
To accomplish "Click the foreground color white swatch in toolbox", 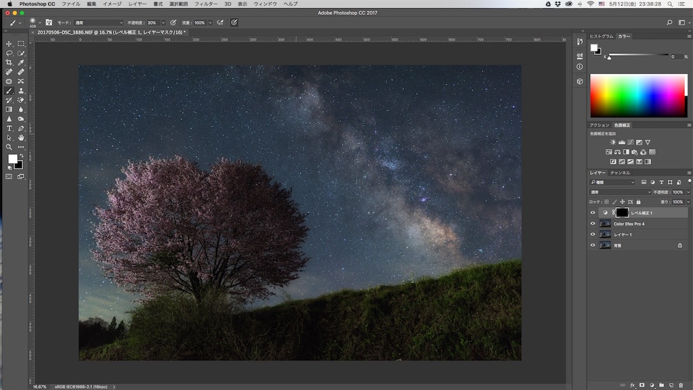I will click(13, 158).
